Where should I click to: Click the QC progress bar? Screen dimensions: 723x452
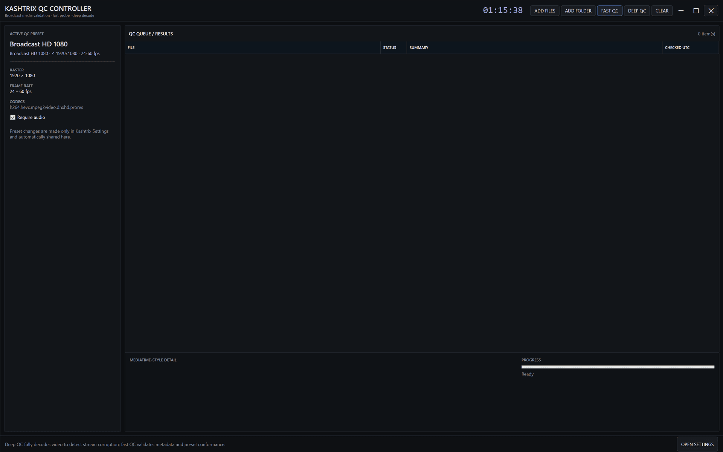(618, 367)
